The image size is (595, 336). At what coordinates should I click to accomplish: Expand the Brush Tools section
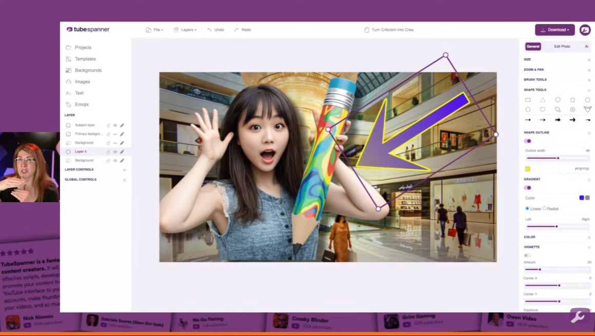coord(589,80)
